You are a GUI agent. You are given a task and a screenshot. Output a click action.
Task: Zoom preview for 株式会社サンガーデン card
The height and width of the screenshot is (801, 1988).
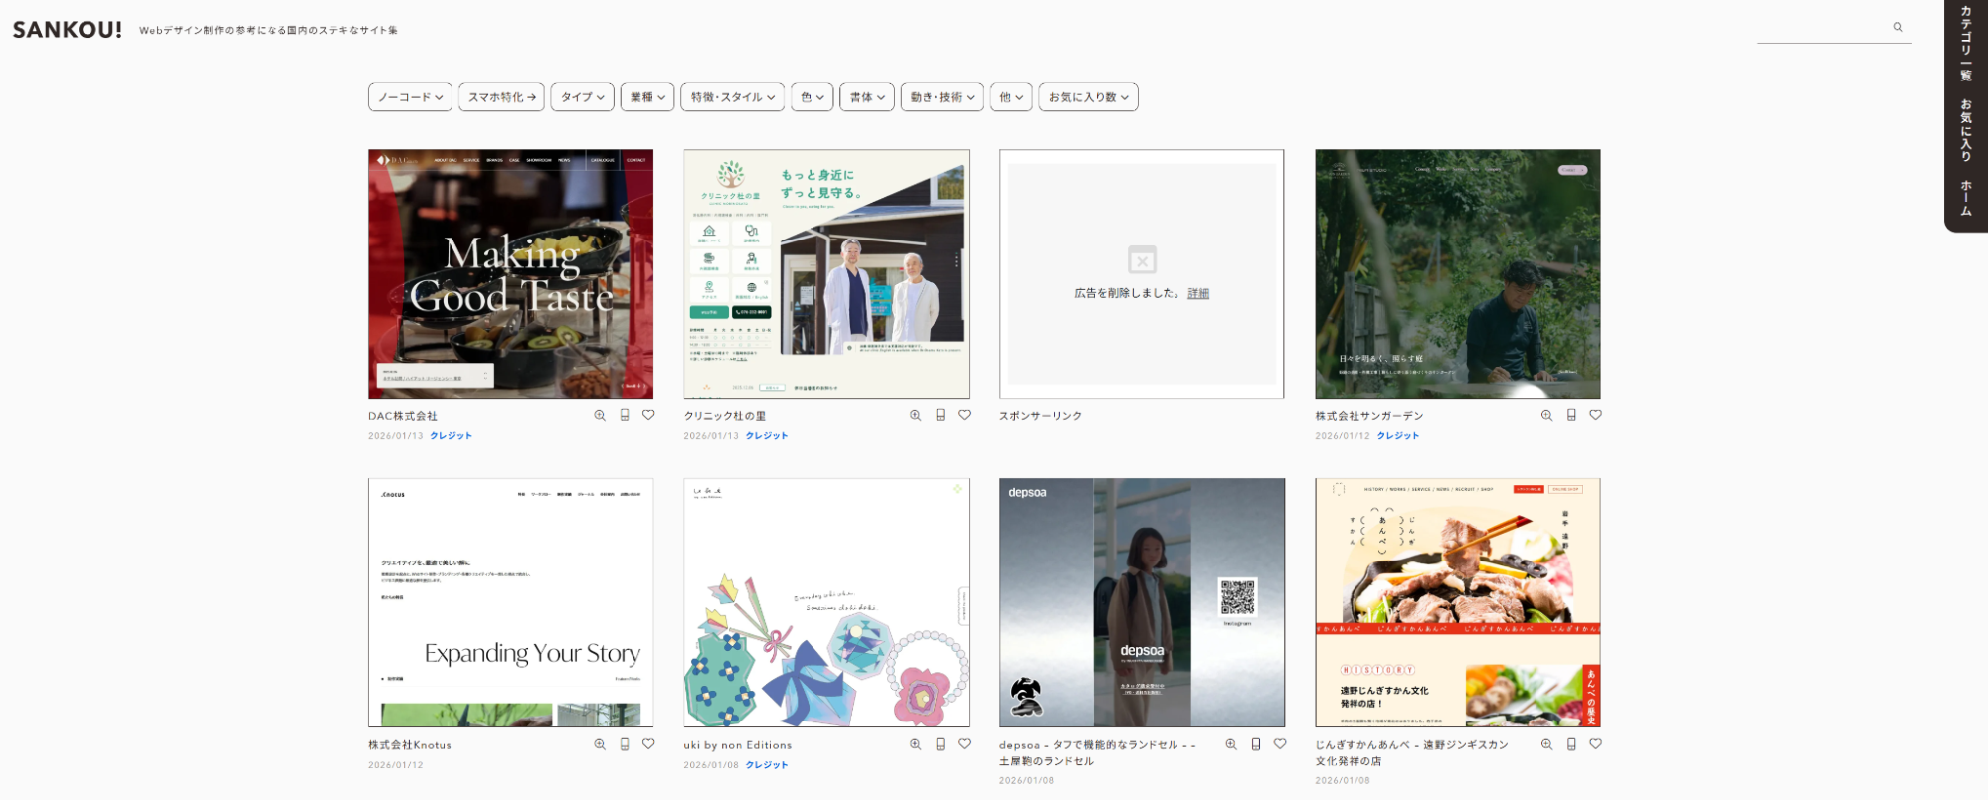[1546, 416]
